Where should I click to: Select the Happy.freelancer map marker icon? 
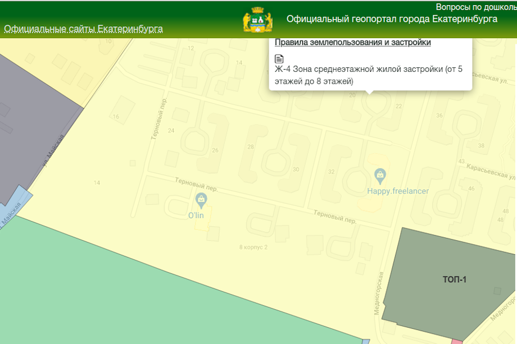click(x=380, y=175)
